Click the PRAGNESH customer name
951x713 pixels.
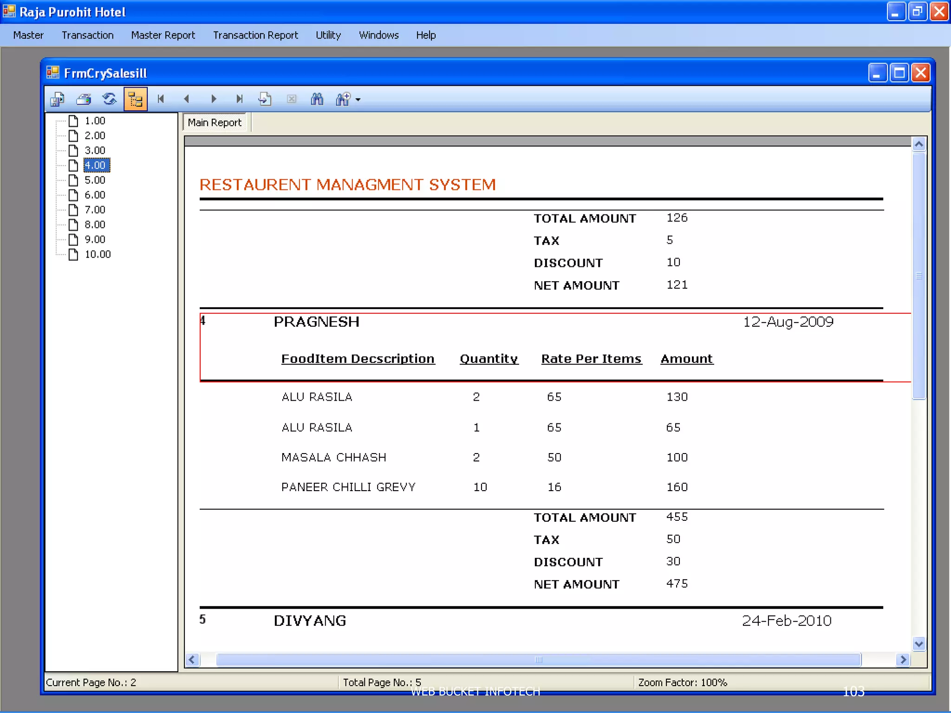click(317, 322)
